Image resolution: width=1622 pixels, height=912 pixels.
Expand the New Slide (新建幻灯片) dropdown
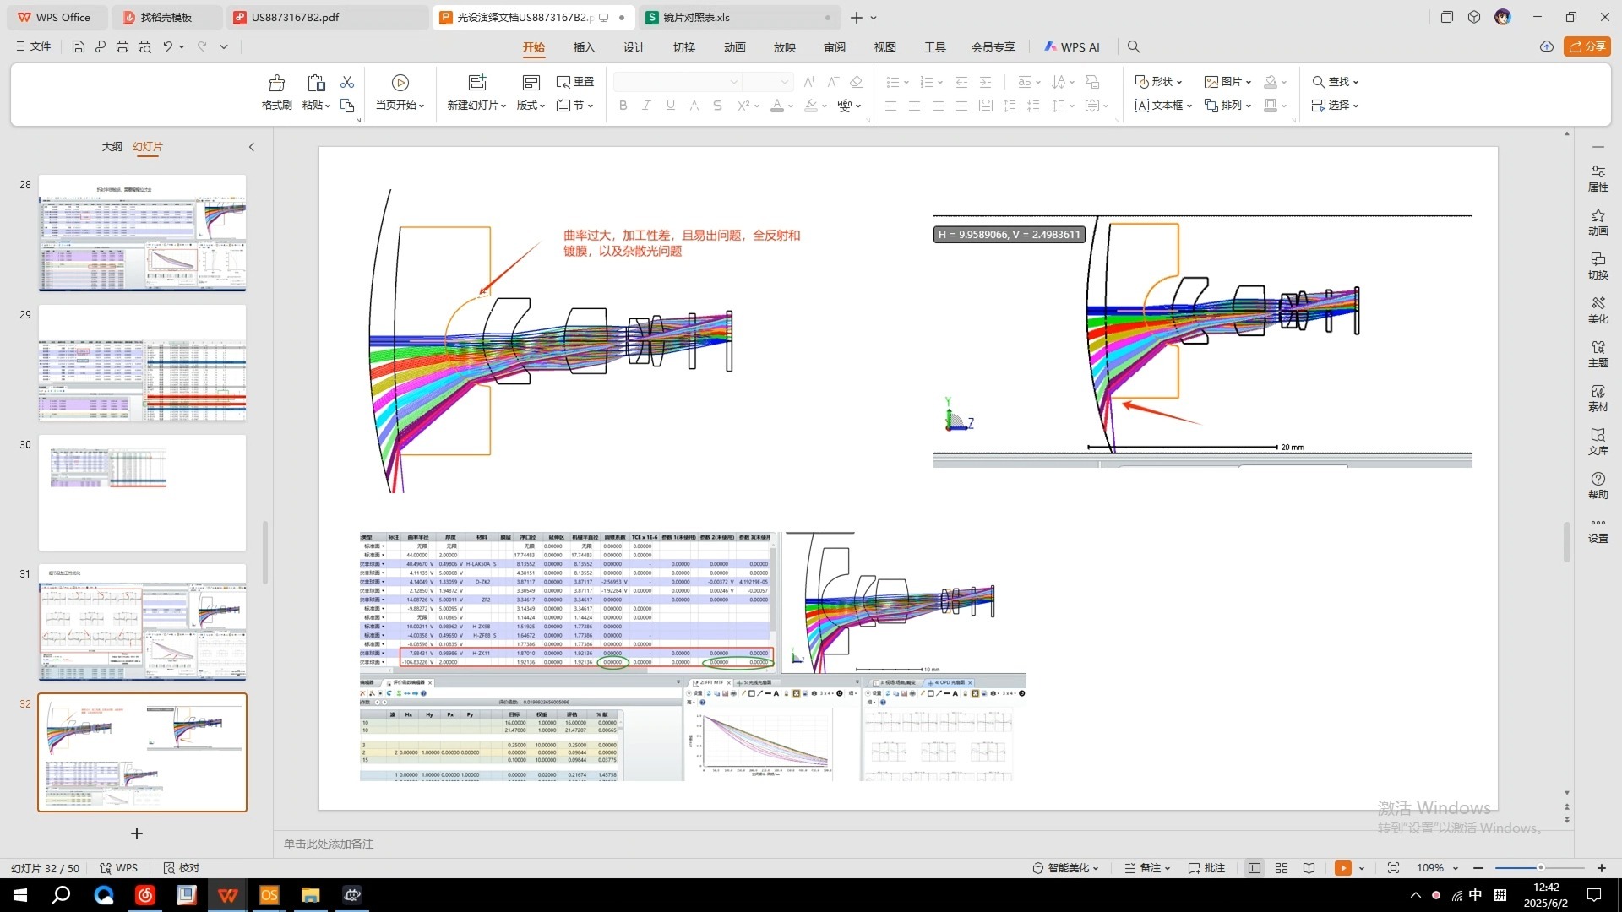503,106
